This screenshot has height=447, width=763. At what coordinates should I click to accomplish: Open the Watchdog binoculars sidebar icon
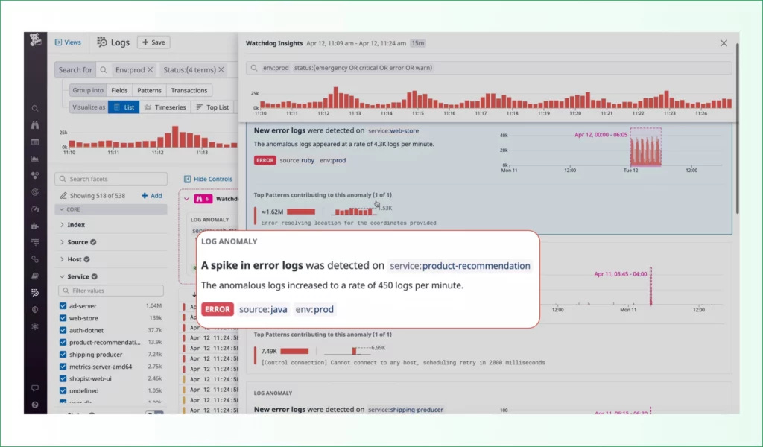click(35, 125)
